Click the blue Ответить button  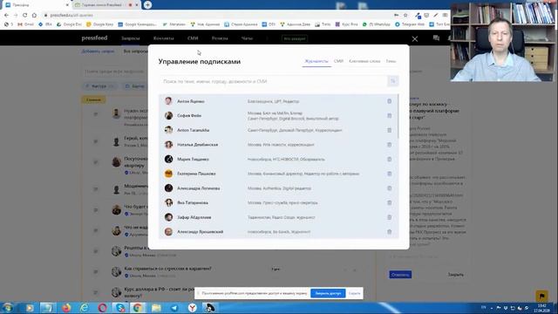tap(400, 275)
